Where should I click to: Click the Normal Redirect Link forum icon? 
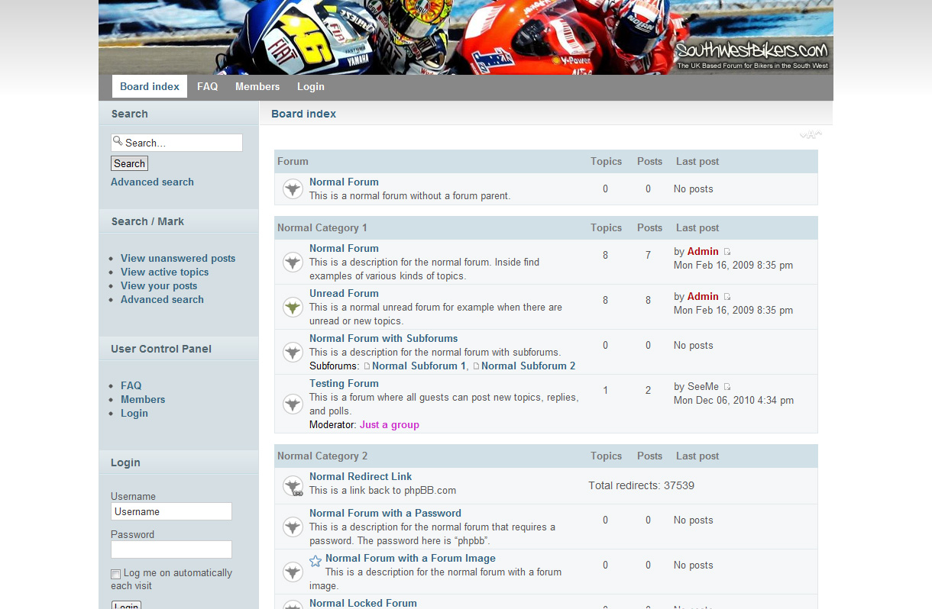tap(293, 486)
